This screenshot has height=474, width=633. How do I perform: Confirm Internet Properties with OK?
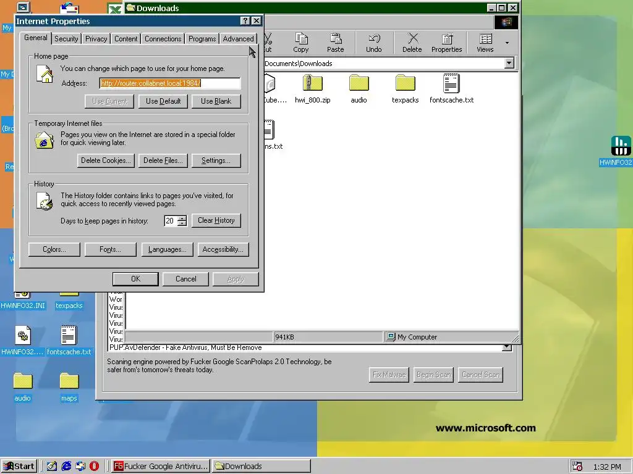coord(135,279)
